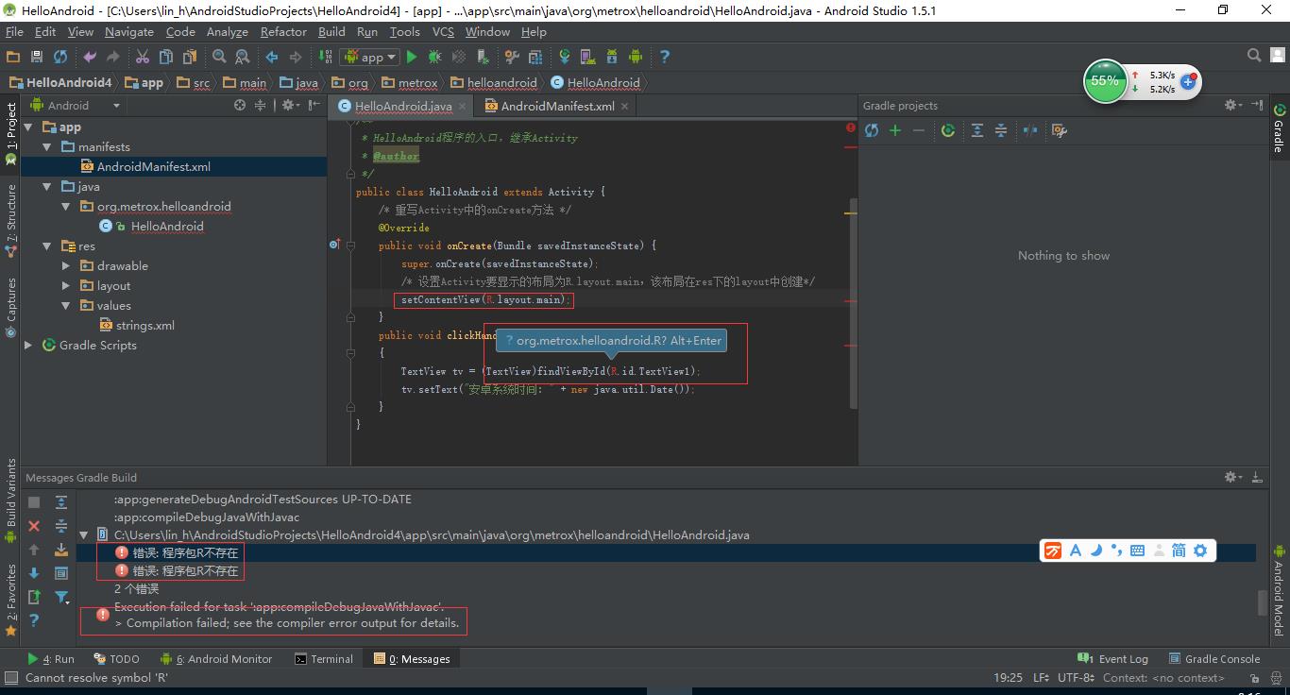This screenshot has width=1290, height=695.
Task: Close the HelloAndroid.java tab
Action: (463, 107)
